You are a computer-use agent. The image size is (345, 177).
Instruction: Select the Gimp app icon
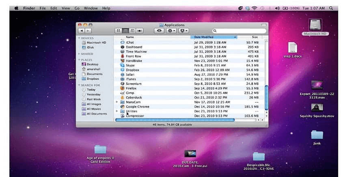(x=123, y=93)
